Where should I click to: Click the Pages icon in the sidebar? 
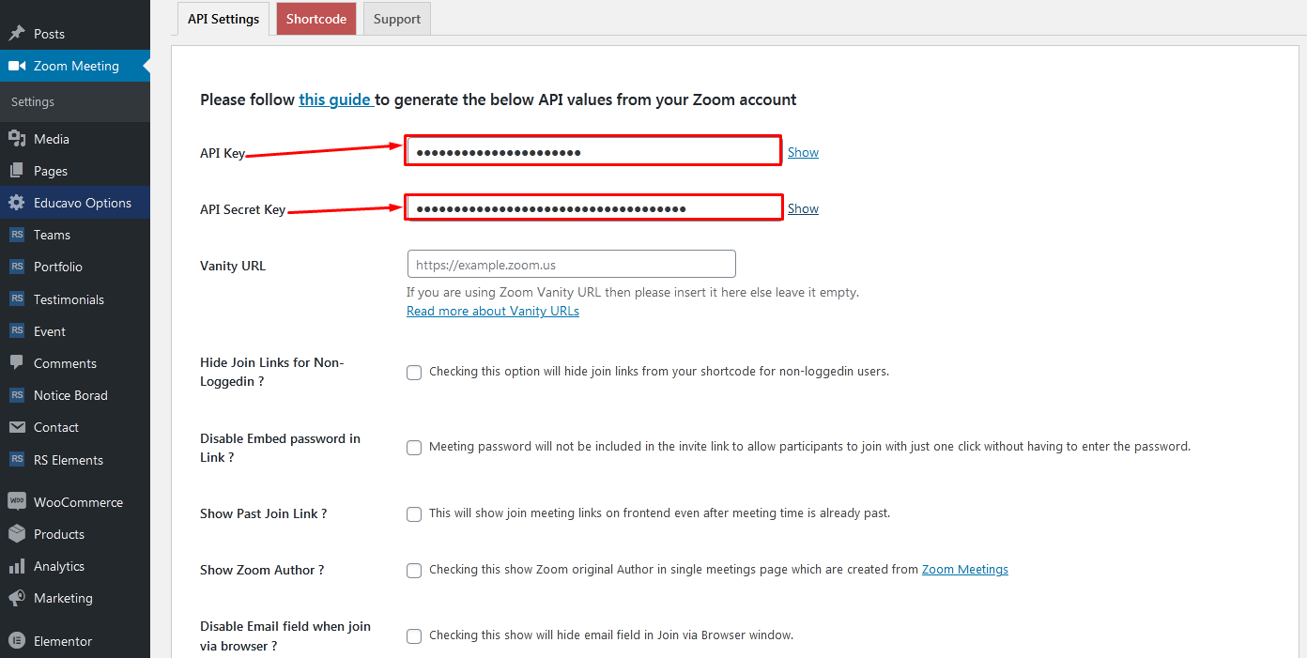[x=17, y=171]
